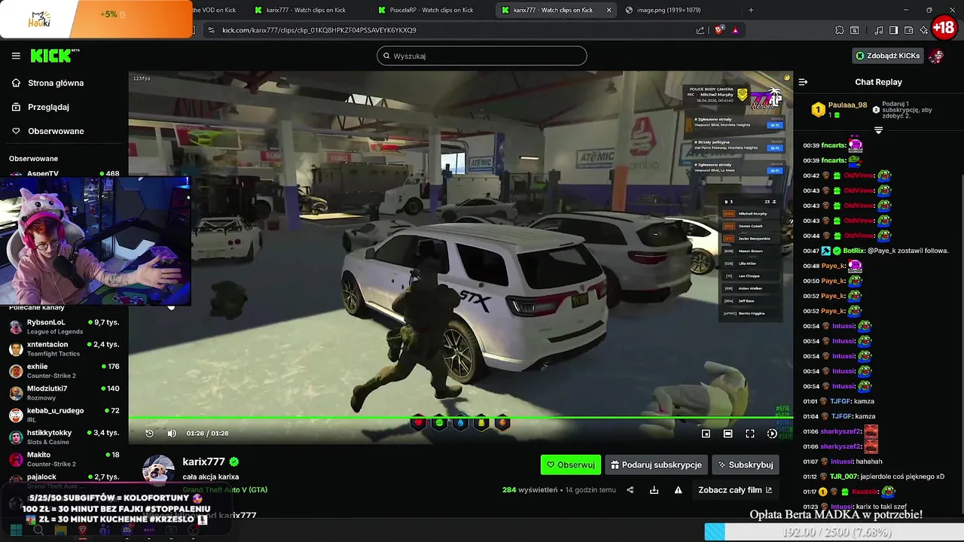
Task: Open Przeglądaj in the sidebar
Action: 48,107
